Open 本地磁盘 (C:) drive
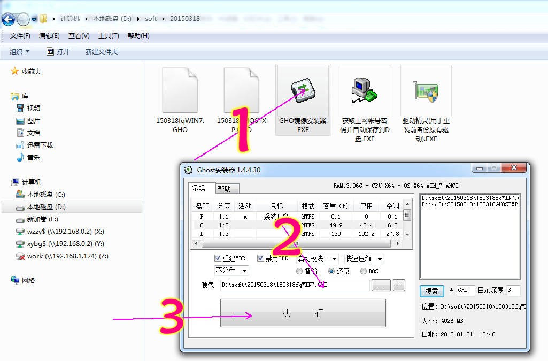This screenshot has width=548, height=361. click(x=41, y=194)
